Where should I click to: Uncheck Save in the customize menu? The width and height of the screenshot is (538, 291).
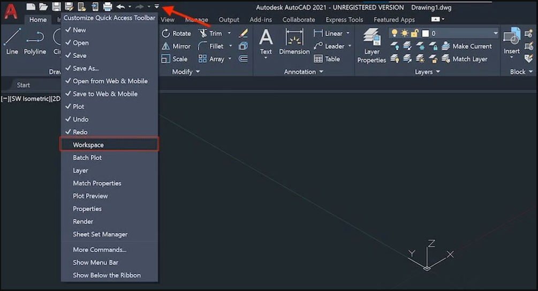[109, 56]
